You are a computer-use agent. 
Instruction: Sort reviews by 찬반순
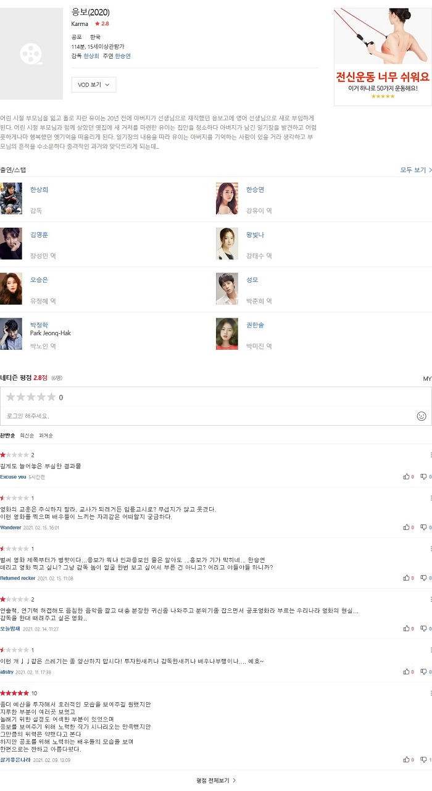pos(7,436)
